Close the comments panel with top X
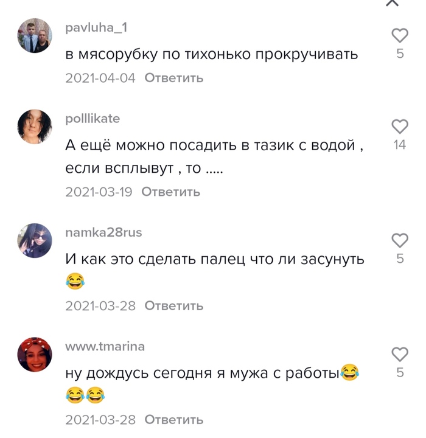The image size is (426, 438). [x=393, y=3]
